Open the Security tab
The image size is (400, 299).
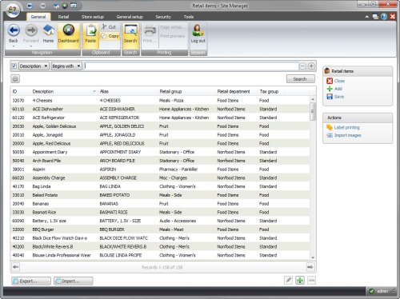pyautogui.click(x=163, y=17)
